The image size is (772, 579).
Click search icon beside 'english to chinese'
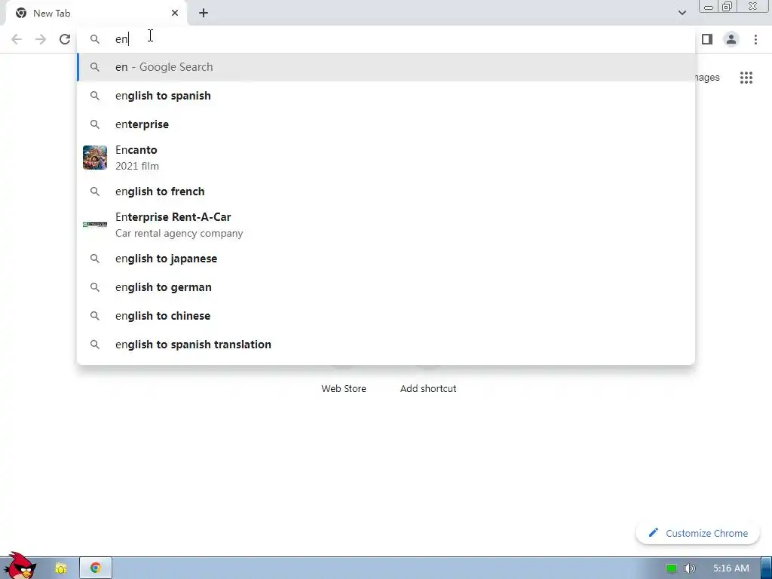[x=95, y=316]
